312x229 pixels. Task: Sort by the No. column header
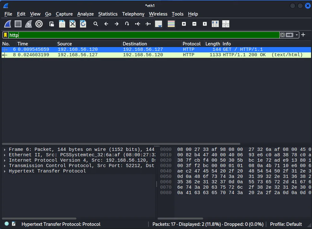(x=9, y=44)
